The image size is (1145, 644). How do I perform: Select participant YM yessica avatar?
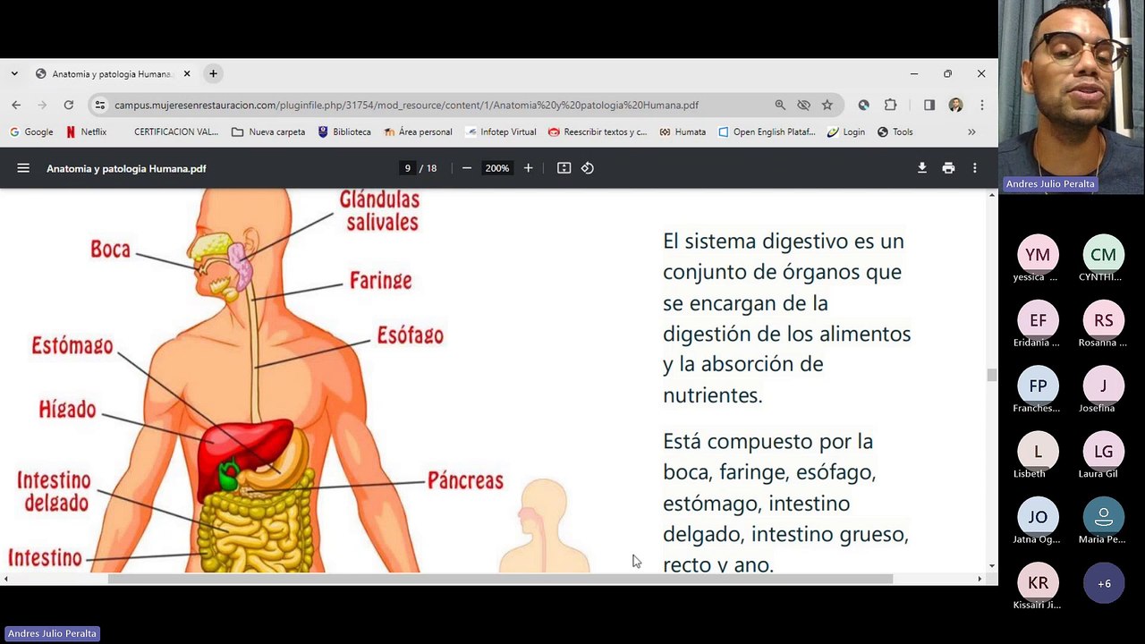[1038, 254]
